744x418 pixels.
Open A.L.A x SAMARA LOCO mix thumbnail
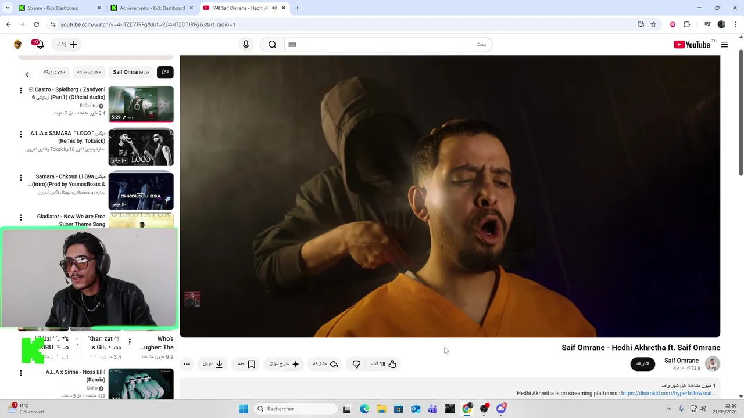[141, 147]
